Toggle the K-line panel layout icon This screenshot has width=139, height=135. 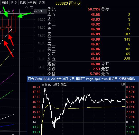[31, 8]
